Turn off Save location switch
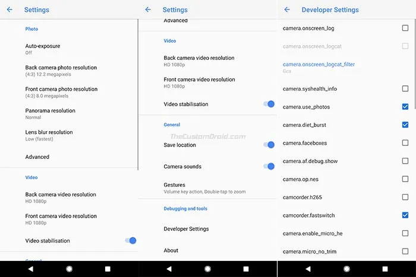The width and height of the screenshot is (416, 277). coord(269,145)
